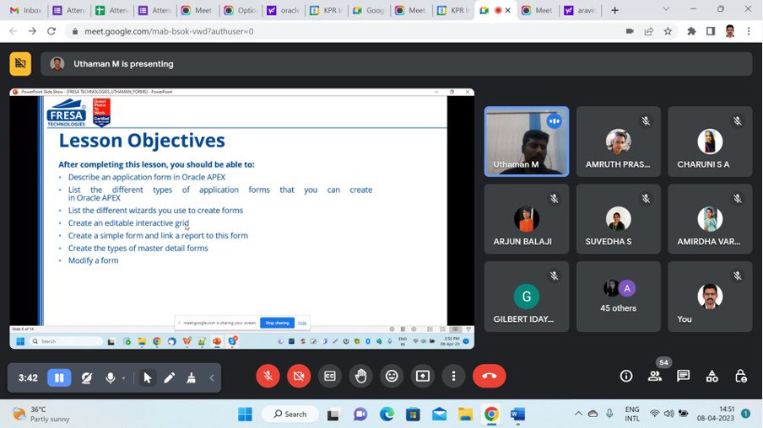Viewport: 763px width, 428px height.
Task: Open Chrome tab search dropdown arrow
Action: (666, 9)
